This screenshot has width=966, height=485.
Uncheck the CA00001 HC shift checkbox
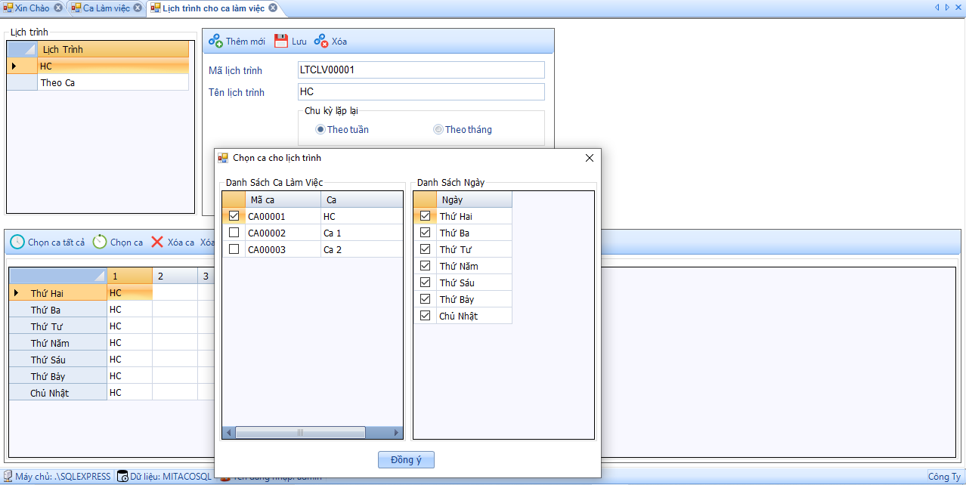pos(234,216)
